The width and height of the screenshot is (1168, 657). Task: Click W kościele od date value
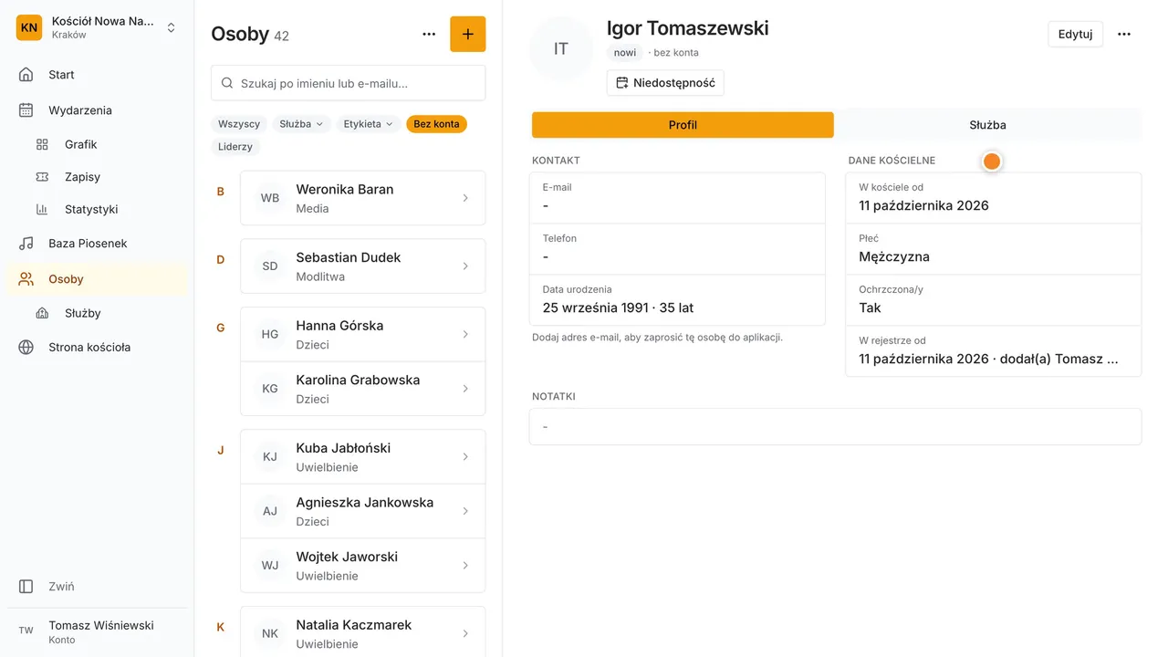pos(923,206)
